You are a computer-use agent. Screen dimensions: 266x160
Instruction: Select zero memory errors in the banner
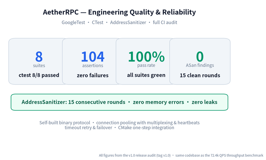pyautogui.click(x=159, y=102)
